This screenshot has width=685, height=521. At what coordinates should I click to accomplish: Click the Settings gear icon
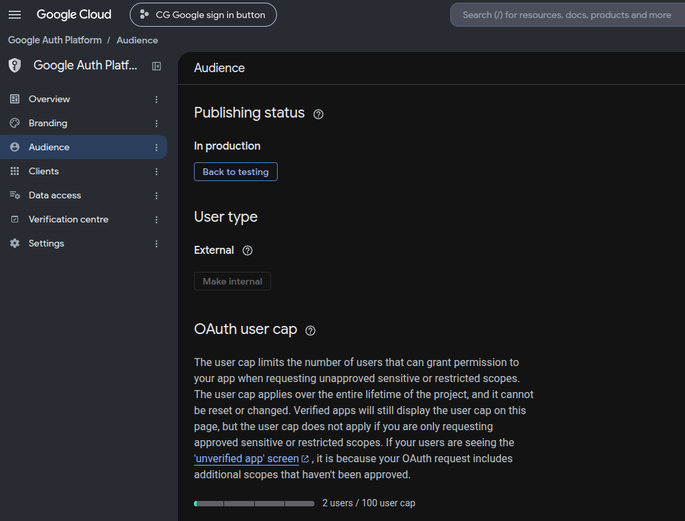[15, 243]
